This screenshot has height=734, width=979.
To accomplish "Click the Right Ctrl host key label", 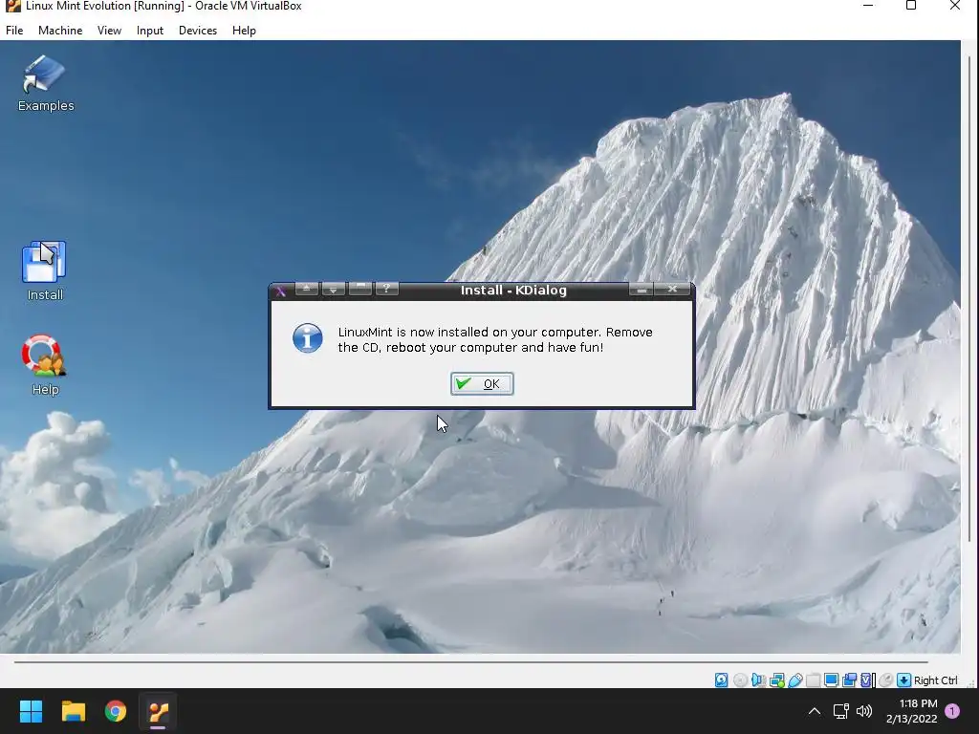I will tap(935, 680).
